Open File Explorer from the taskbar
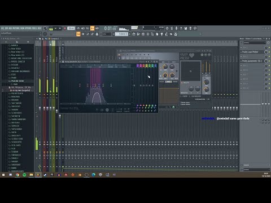Image resolution: width=271 pixels, height=203 pixels. [31, 175]
